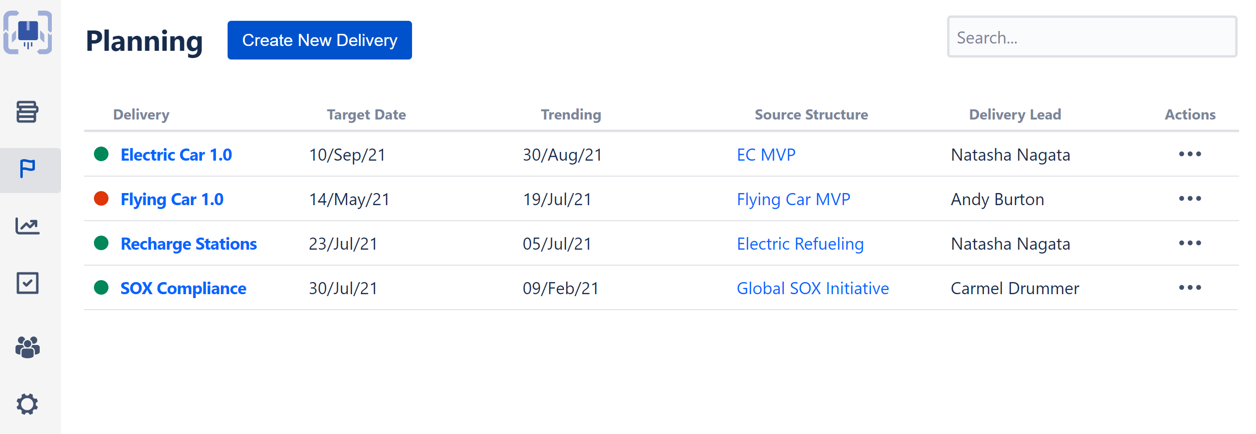Click the Create New Delivery button
Screen dimensions: 1256x434
pos(320,40)
